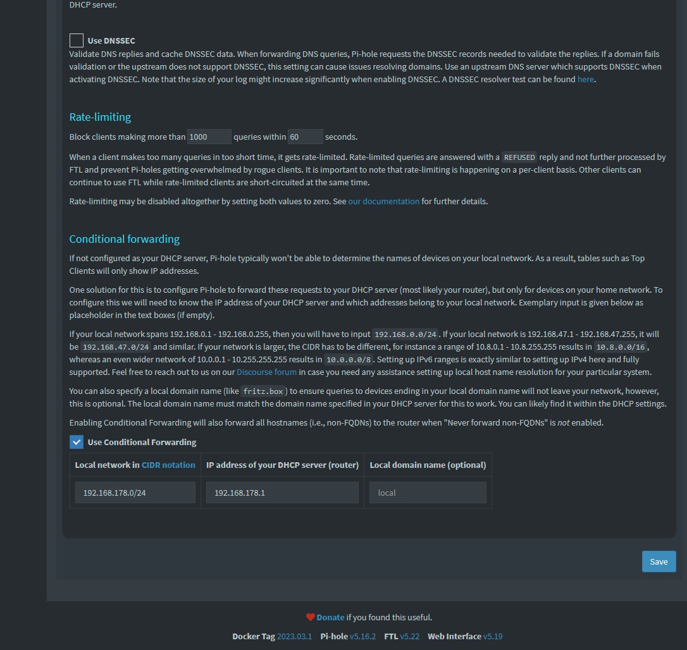Focus the local network CIDR input field

pyautogui.click(x=135, y=493)
